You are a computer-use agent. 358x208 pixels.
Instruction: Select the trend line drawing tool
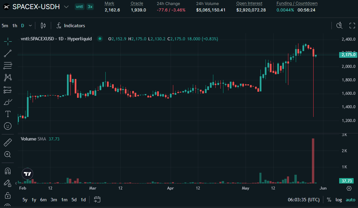(8, 54)
